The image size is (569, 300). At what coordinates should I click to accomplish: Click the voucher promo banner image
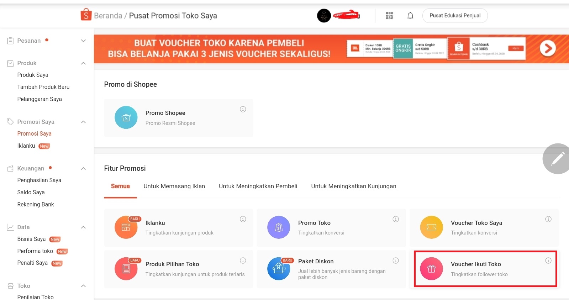(331, 49)
